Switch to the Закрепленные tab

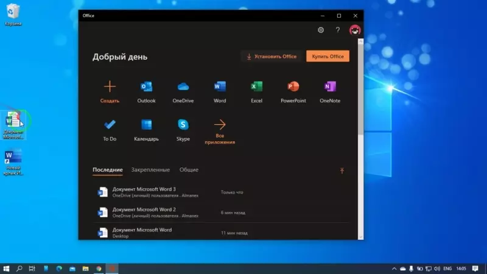click(150, 170)
